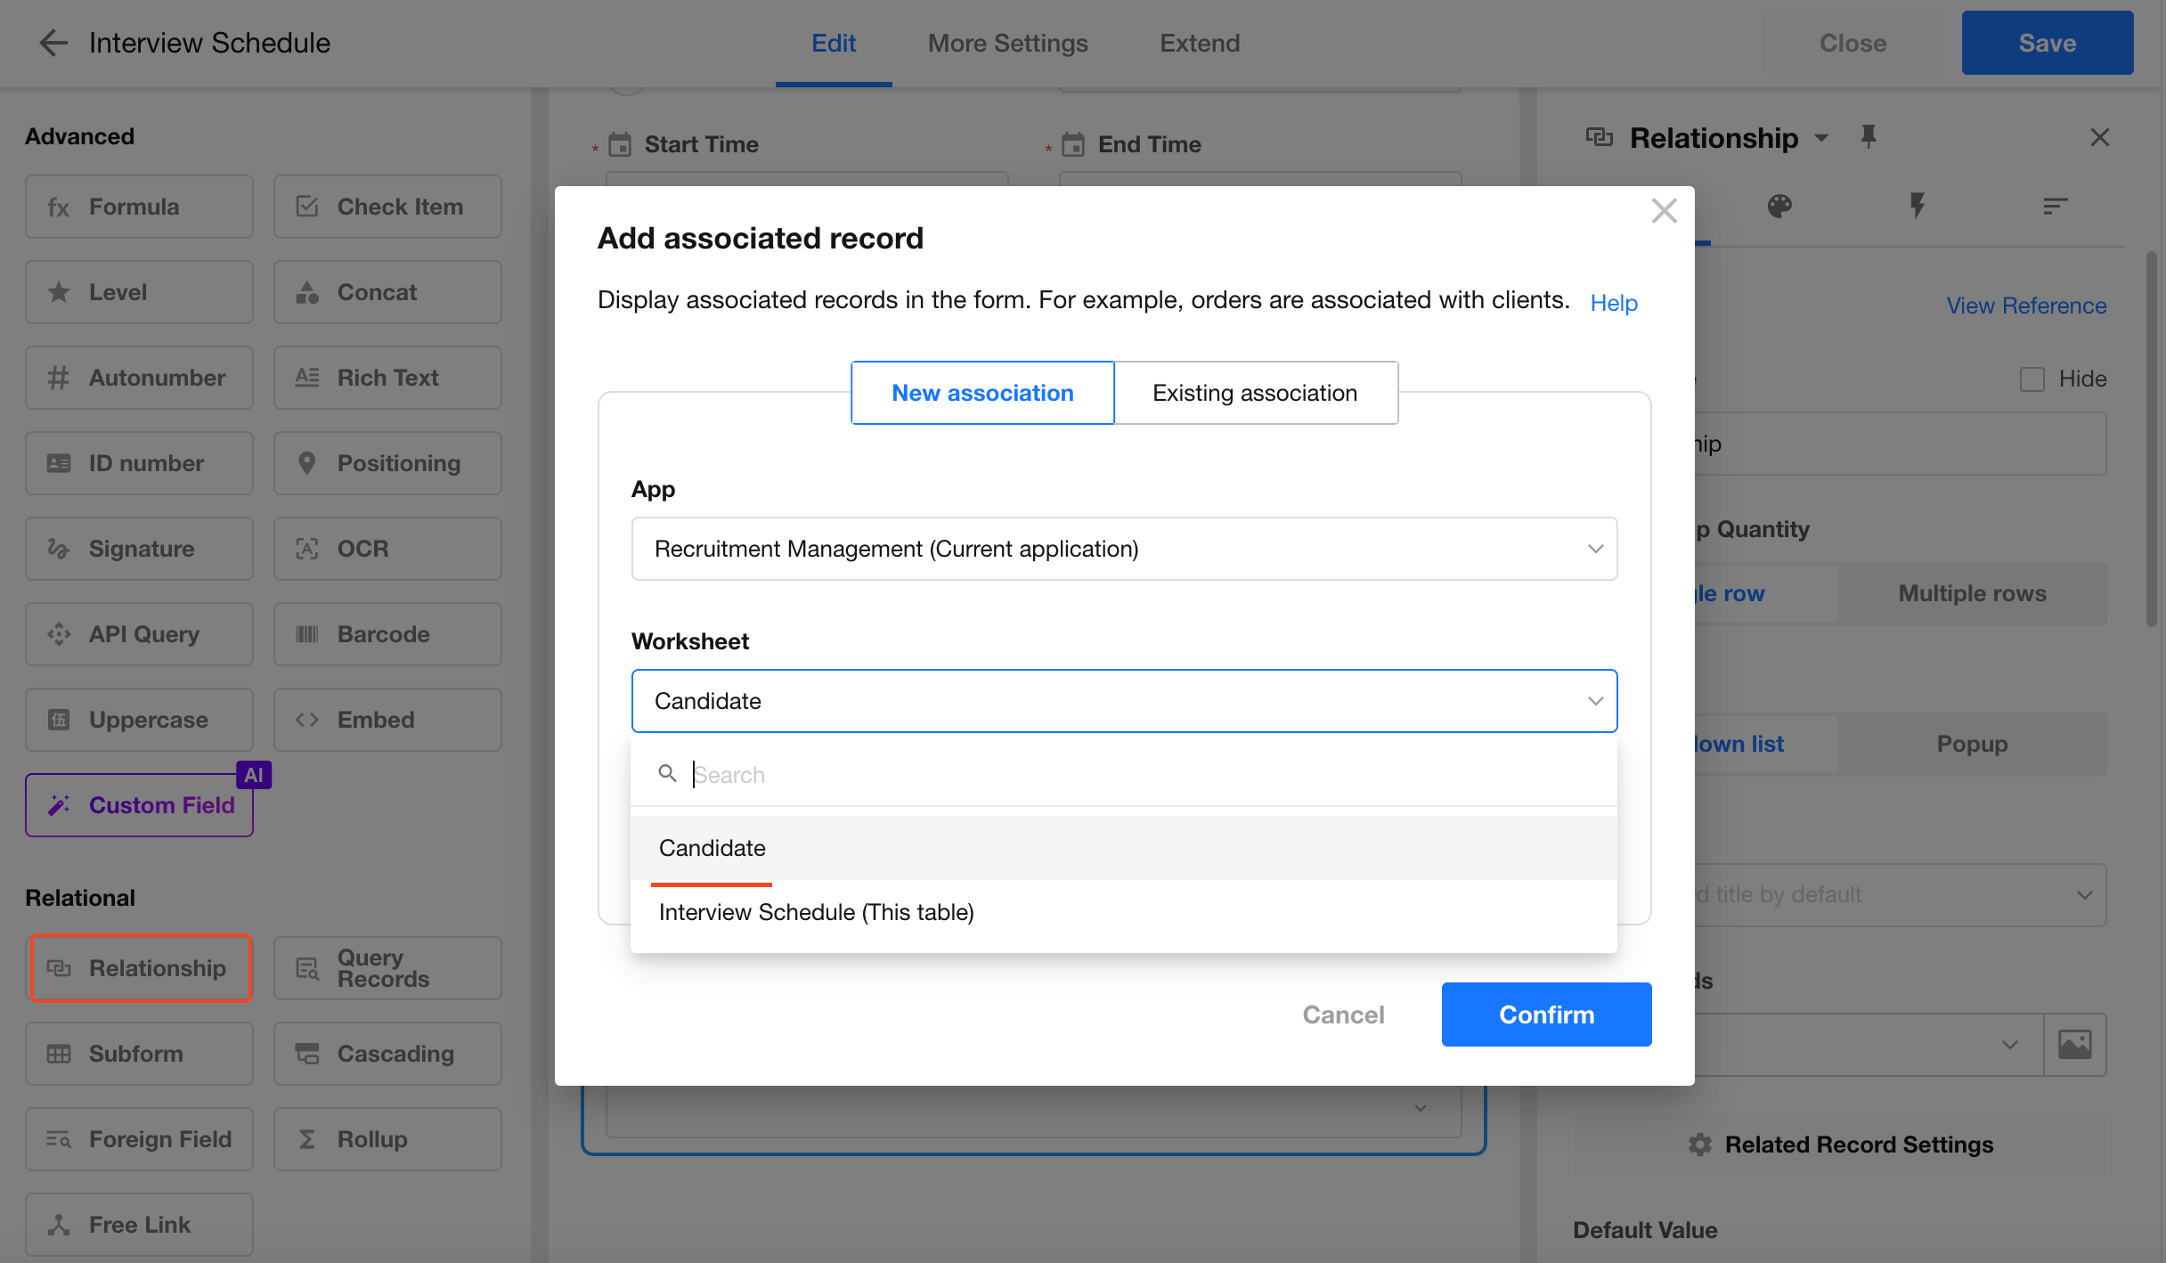2166x1263 pixels.
Task: Focus the worksheet Search field
Action: point(1124,775)
